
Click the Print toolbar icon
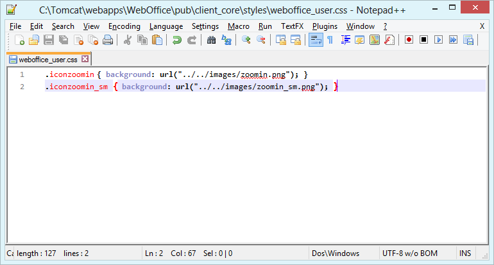coord(108,40)
